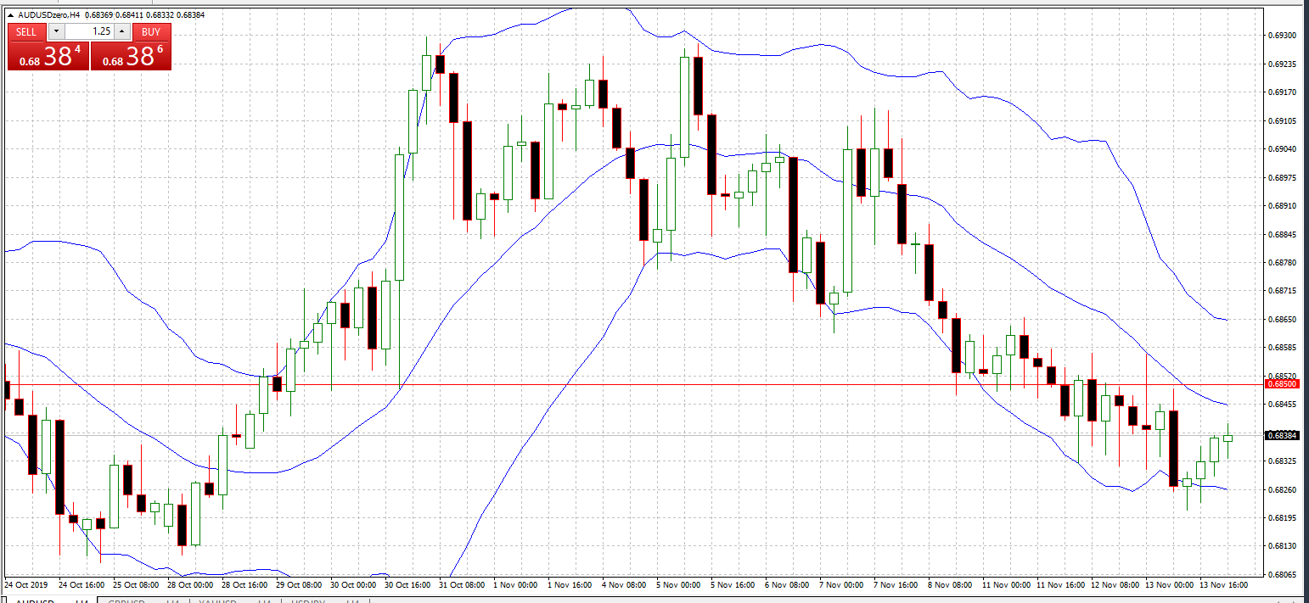Click the 0.68455 price scale label

pos(1282,405)
